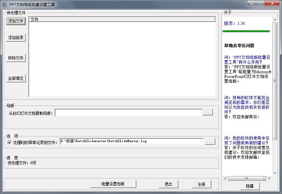
Task: Toggle the exception logging checkbox
Action: [9, 143]
